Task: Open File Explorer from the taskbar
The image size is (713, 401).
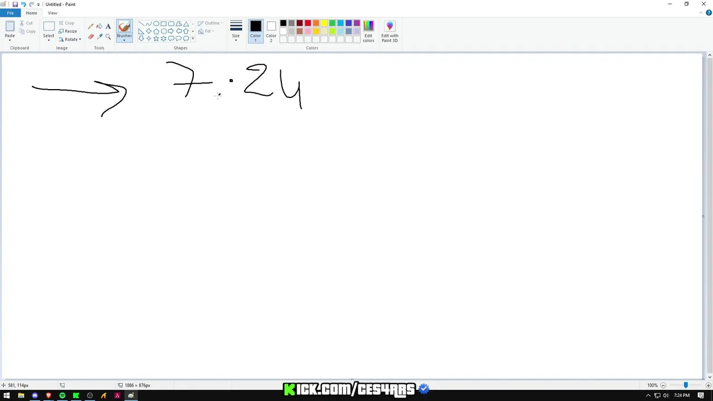Action: 21,396
